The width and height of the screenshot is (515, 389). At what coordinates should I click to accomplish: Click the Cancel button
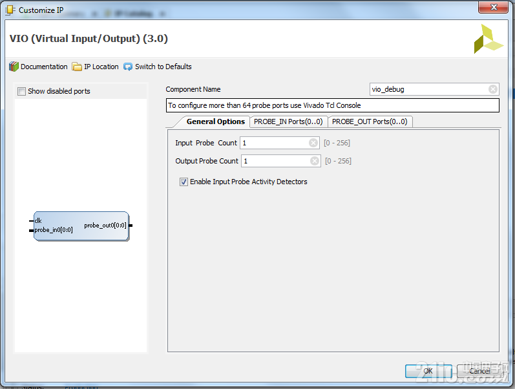(x=479, y=371)
